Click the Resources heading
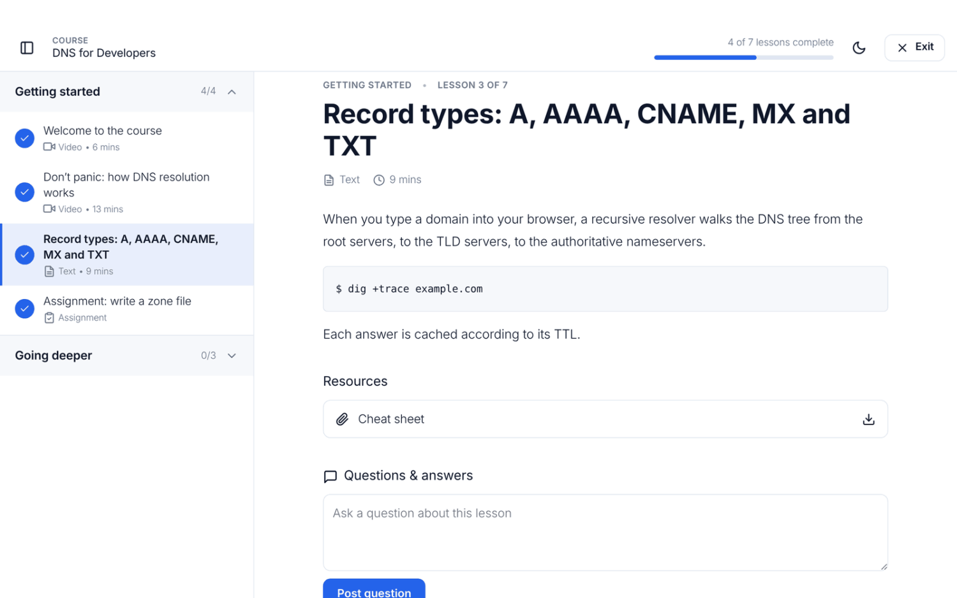 pyautogui.click(x=355, y=381)
